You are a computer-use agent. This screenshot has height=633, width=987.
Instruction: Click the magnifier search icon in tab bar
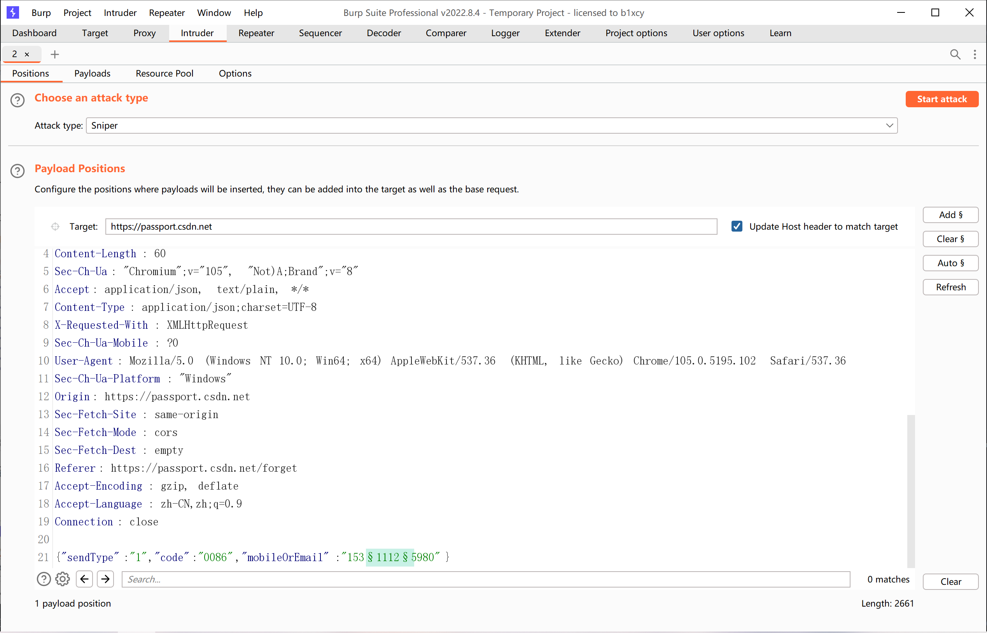[x=955, y=54]
